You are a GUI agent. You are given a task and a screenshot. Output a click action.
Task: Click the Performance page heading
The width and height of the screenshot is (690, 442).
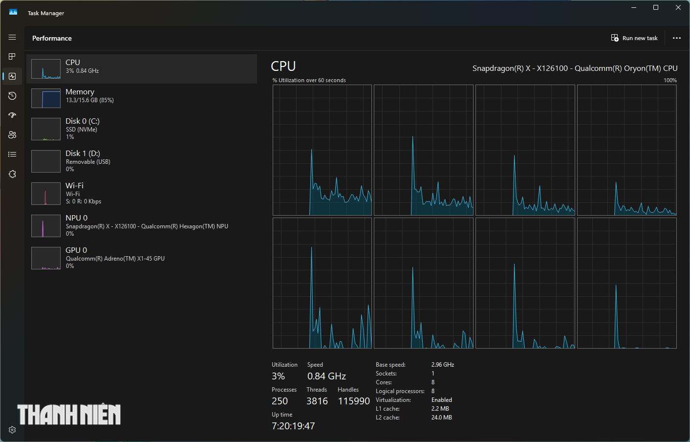pos(52,38)
